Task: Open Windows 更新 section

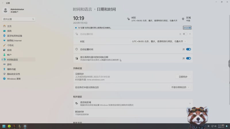Action: [x=14, y=79]
